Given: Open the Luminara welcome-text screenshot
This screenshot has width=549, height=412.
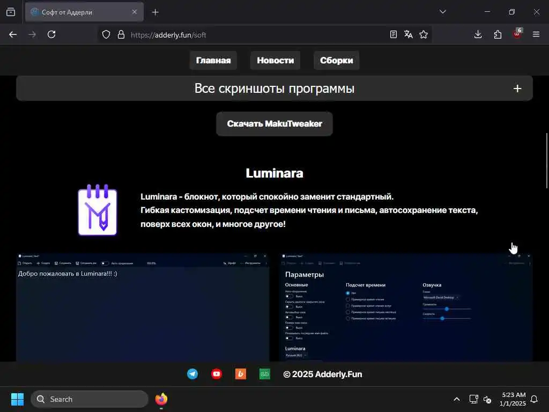Looking at the screenshot, I should [143, 307].
